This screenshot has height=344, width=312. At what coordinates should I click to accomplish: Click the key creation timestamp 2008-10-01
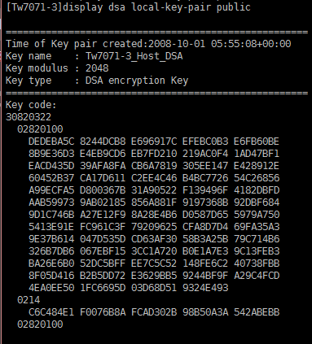(177, 44)
